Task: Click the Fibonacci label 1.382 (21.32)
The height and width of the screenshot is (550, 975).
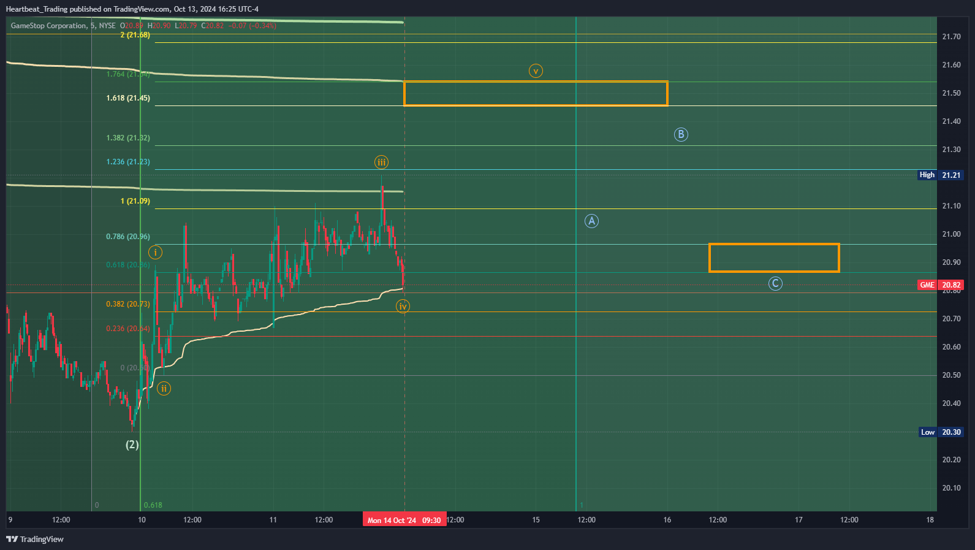Action: click(128, 138)
